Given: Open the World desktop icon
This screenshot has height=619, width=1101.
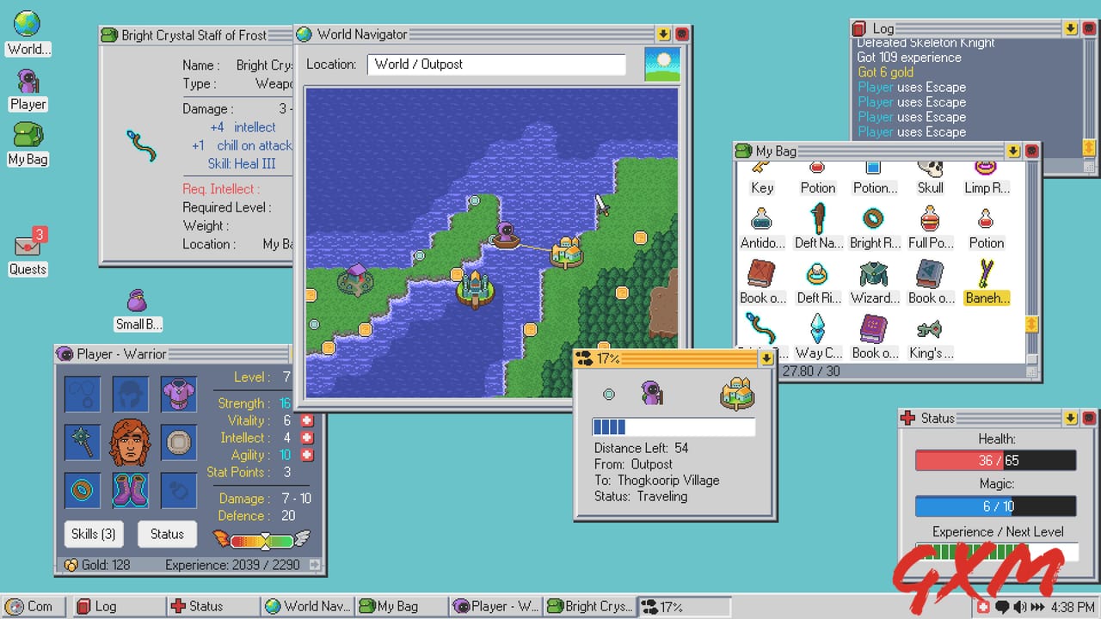Looking at the screenshot, I should (x=27, y=26).
